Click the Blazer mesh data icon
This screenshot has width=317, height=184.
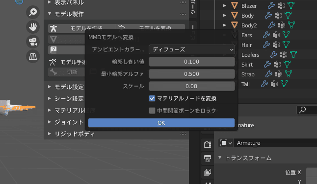291,5
